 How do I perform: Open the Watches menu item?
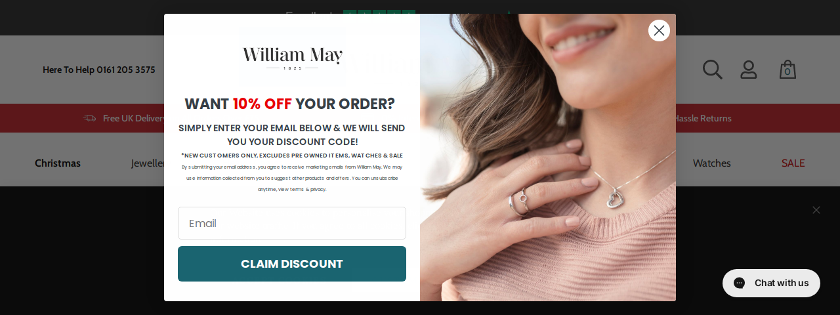(x=712, y=163)
